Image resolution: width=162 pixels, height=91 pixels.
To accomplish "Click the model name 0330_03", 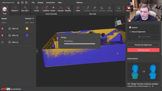I will click(x=15, y=29).
